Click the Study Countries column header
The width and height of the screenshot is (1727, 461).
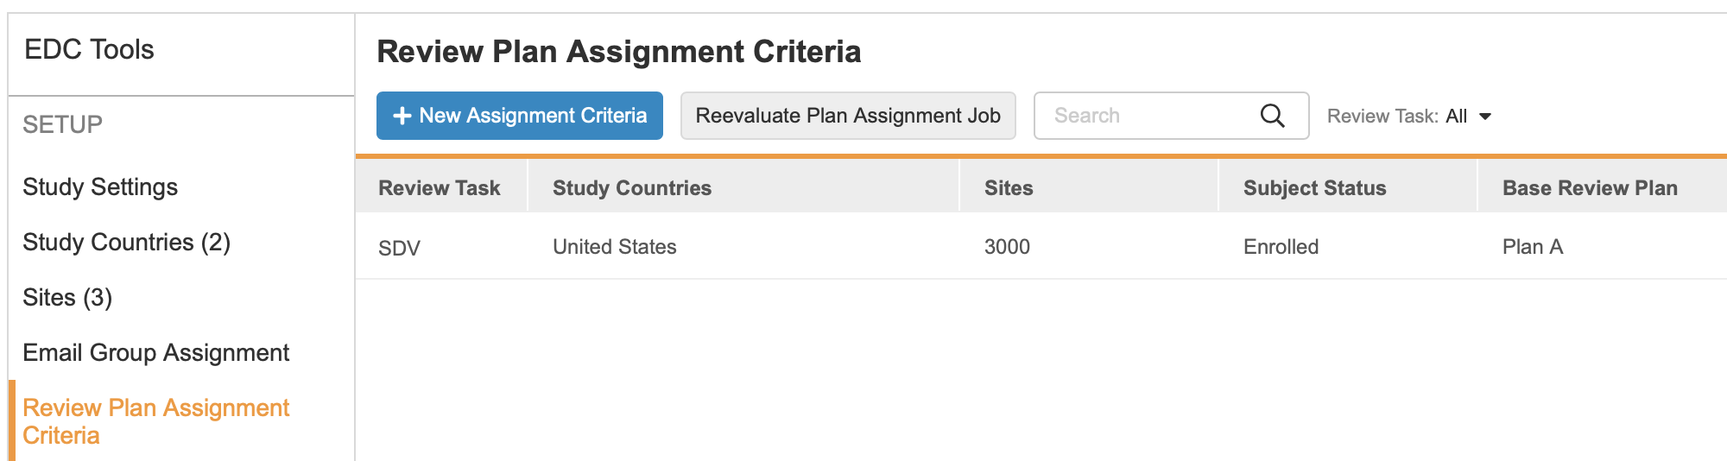(632, 188)
